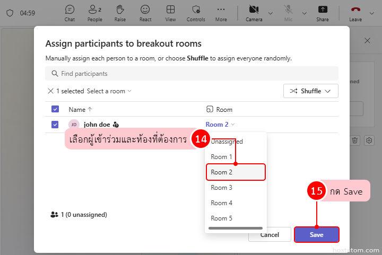Uncheck john doe participant checkbox

coord(56,125)
